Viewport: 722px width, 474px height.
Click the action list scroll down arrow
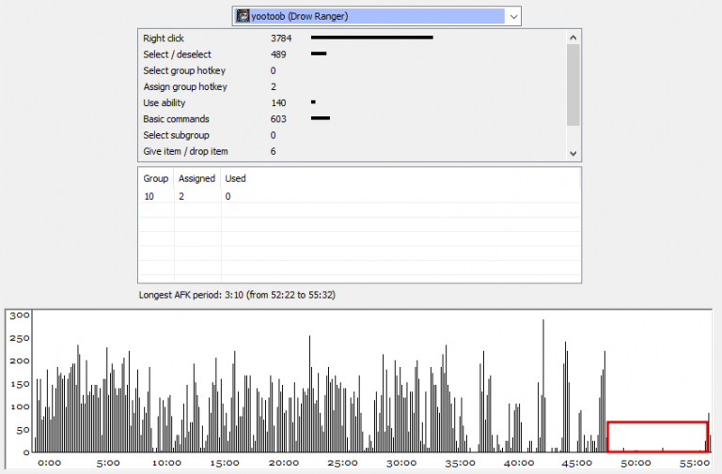click(x=573, y=153)
